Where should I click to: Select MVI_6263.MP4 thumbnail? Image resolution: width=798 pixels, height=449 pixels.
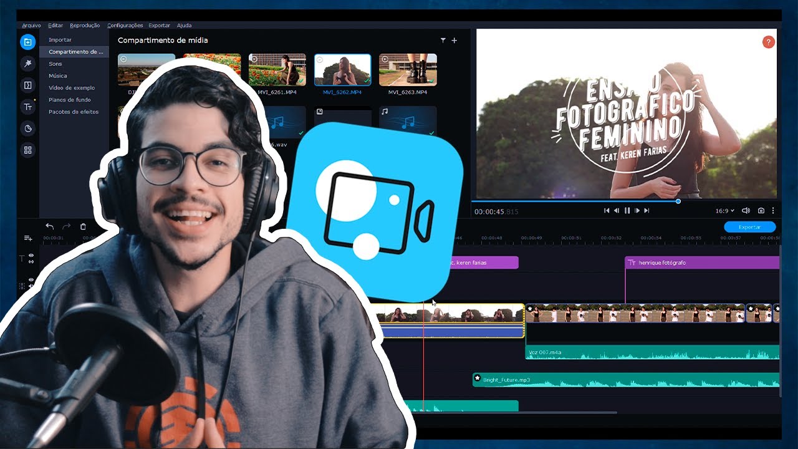click(x=408, y=69)
